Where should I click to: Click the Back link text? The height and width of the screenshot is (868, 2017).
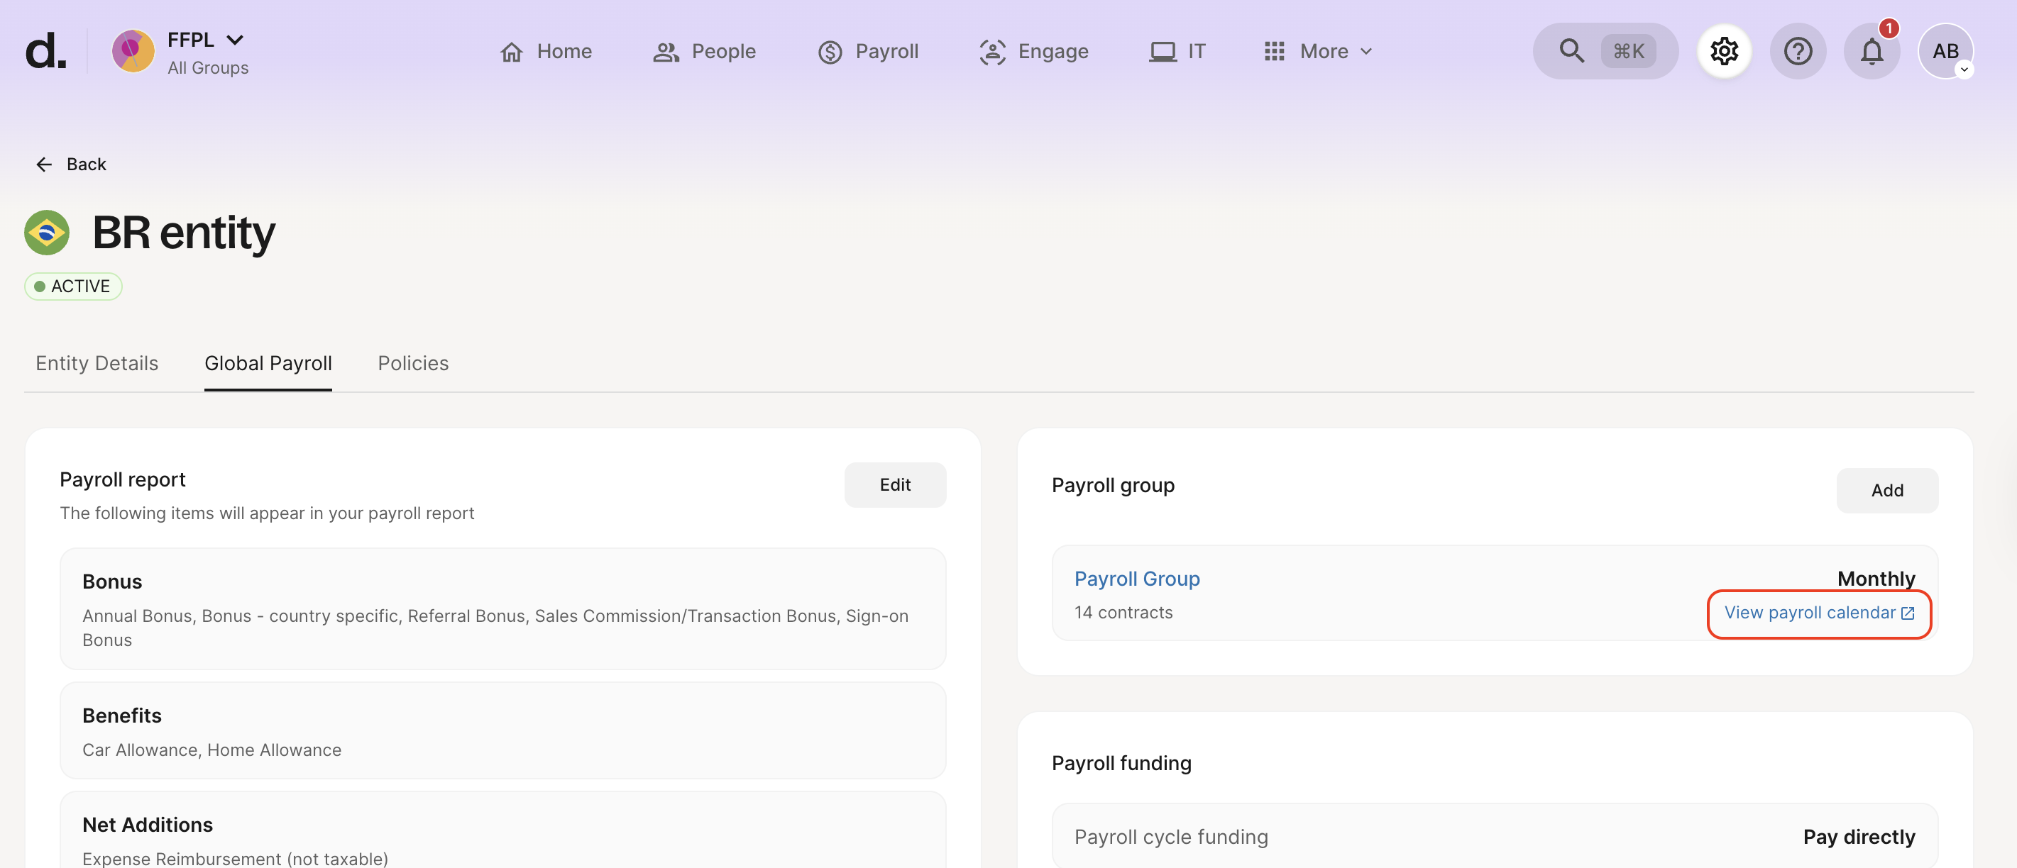tap(86, 165)
